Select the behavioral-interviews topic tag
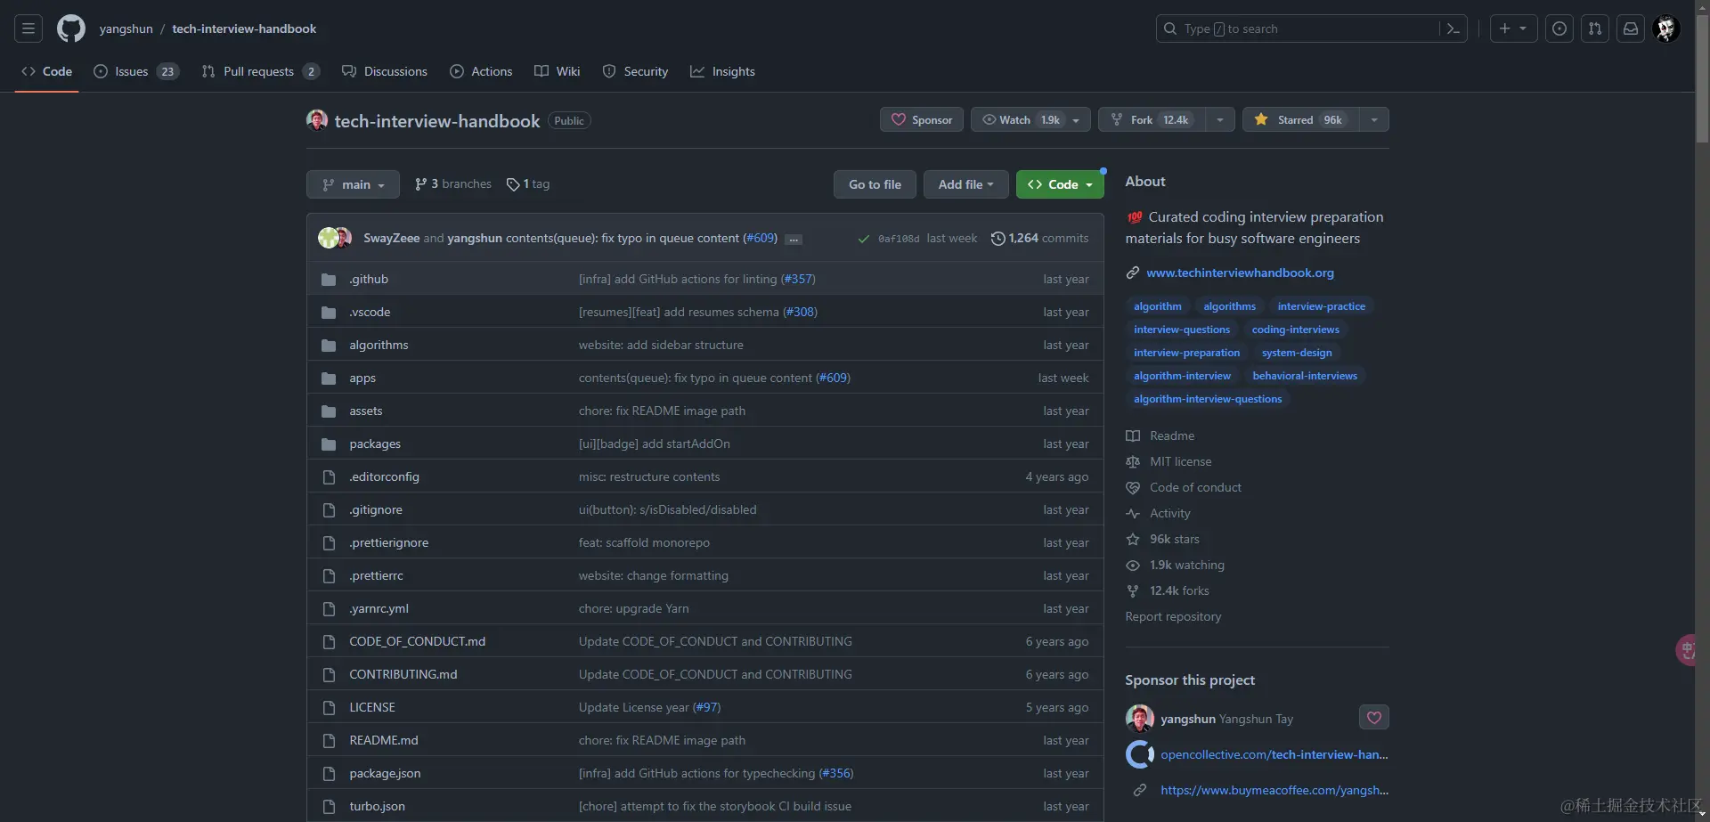This screenshot has width=1710, height=822. click(x=1305, y=376)
